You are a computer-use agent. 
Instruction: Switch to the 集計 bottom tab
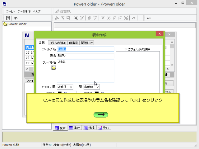75,128
